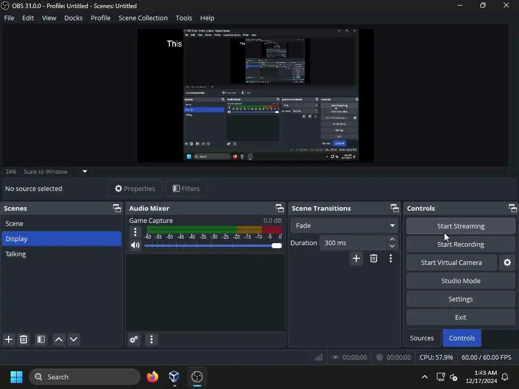
Task: Open the Help menu
Action: (207, 18)
